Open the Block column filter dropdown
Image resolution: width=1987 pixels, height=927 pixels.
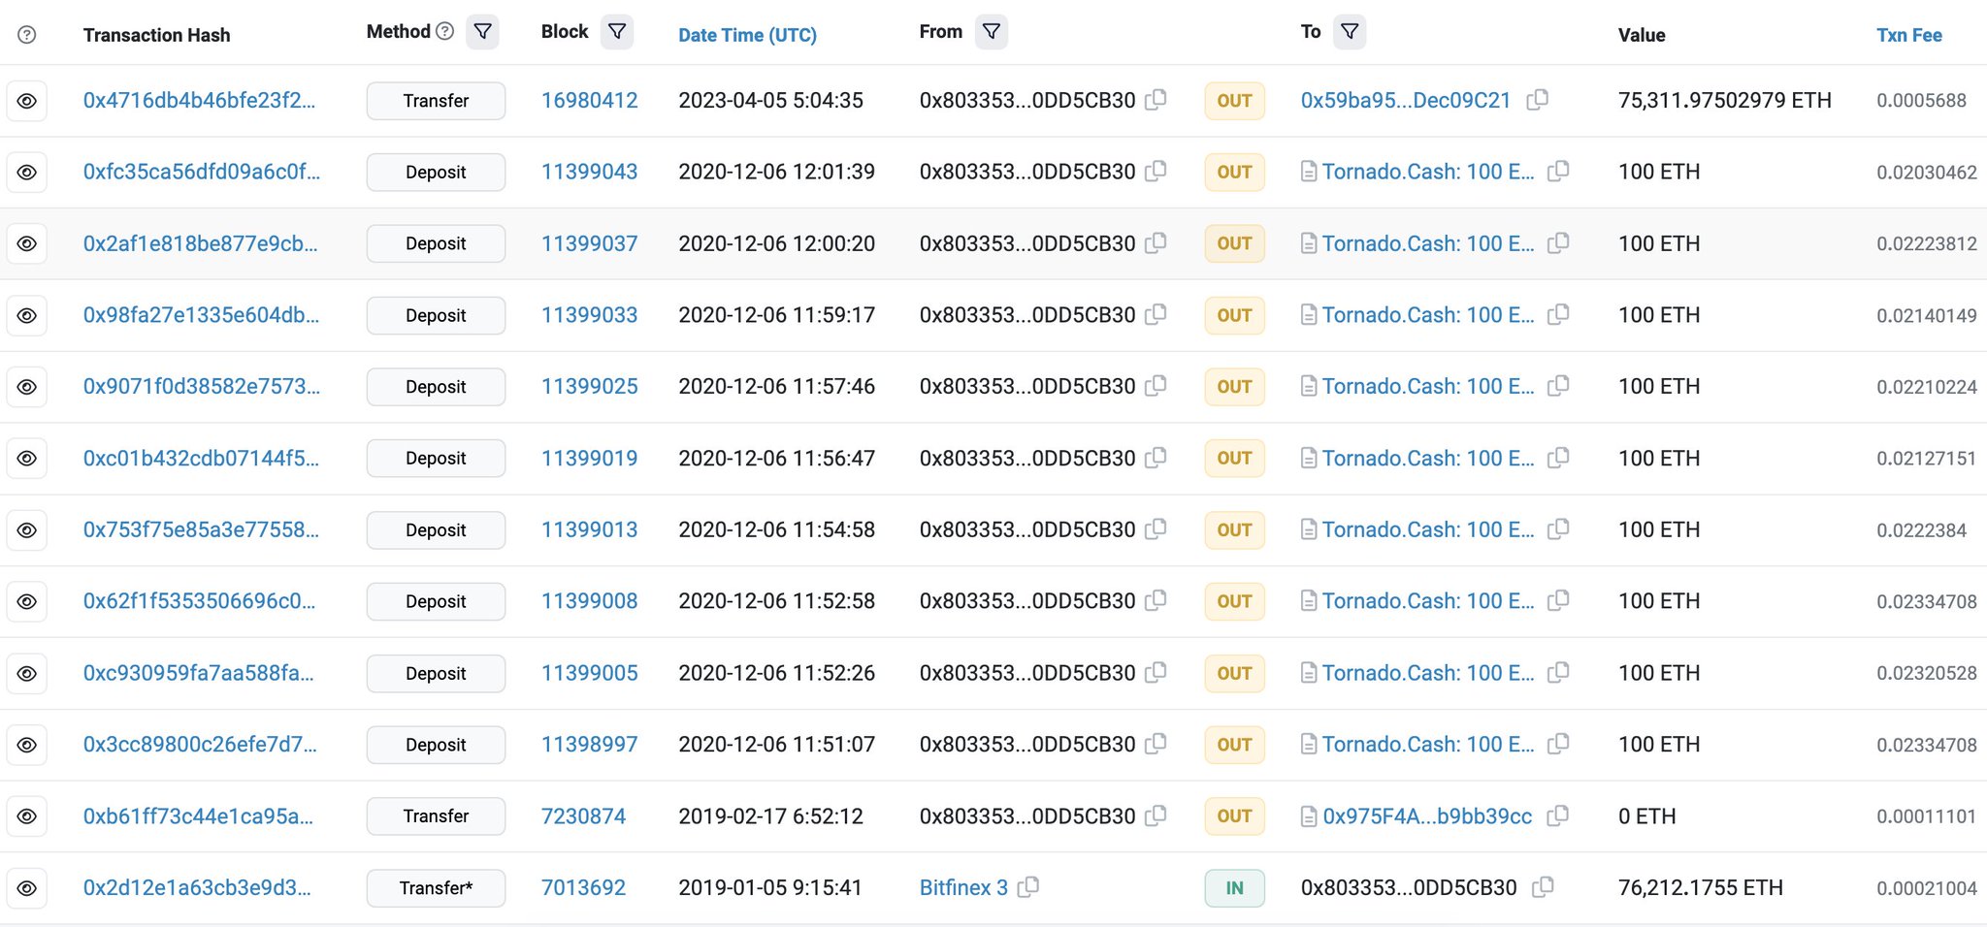pos(617,32)
